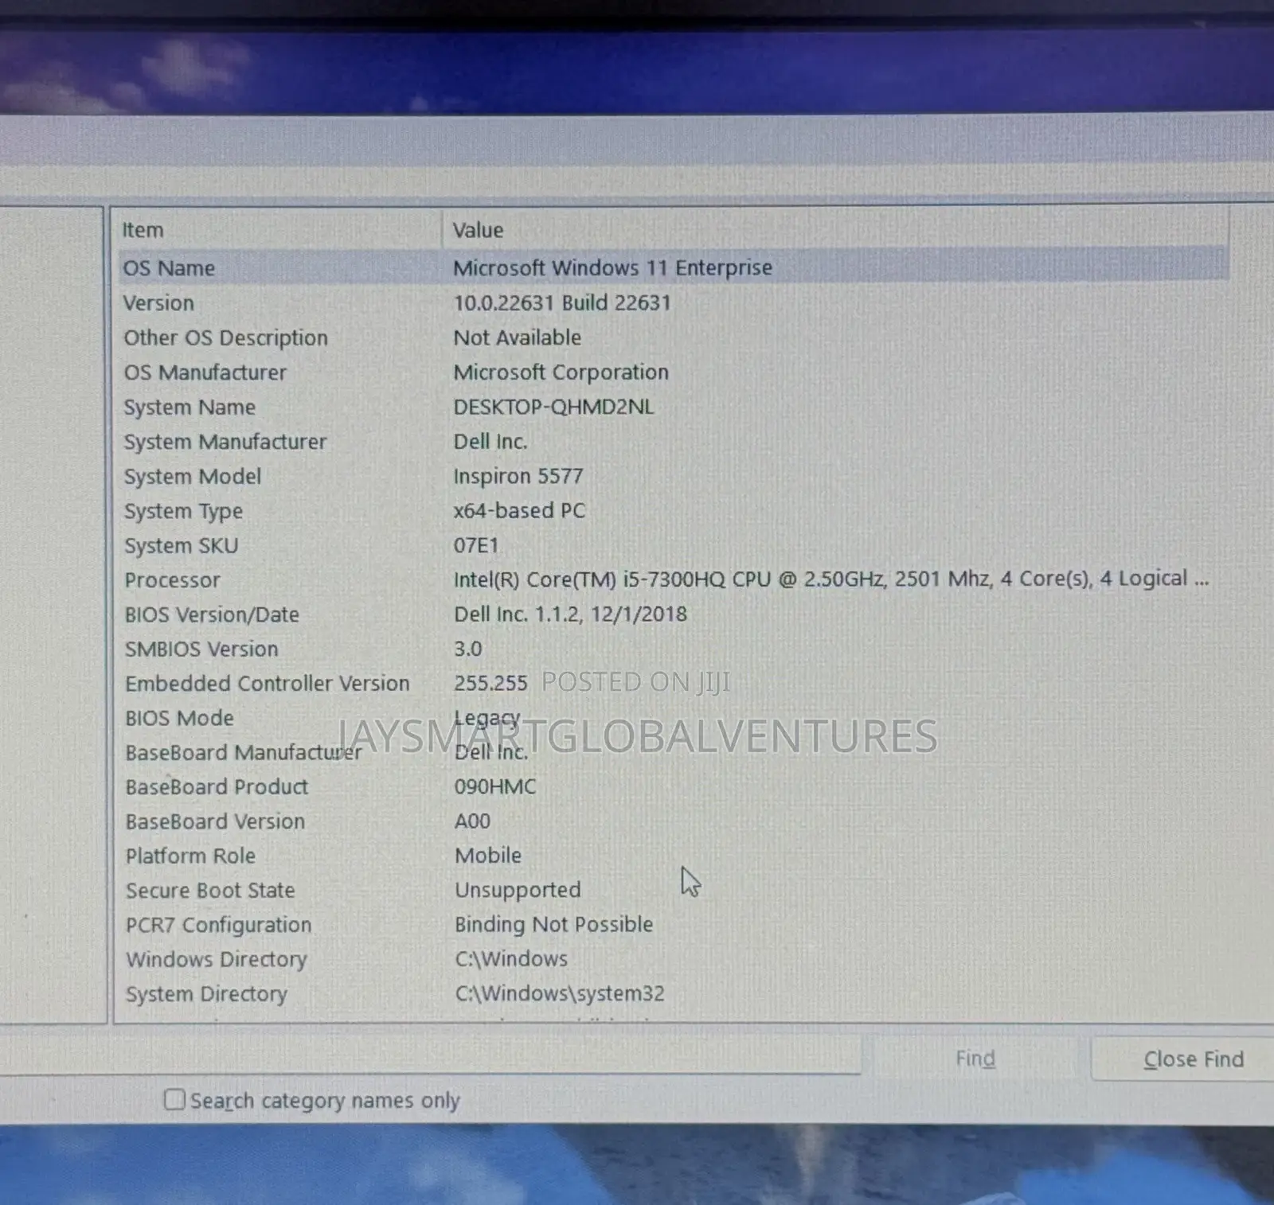1274x1205 pixels.
Task: Select the BIOS Mode row
Action: (674, 718)
